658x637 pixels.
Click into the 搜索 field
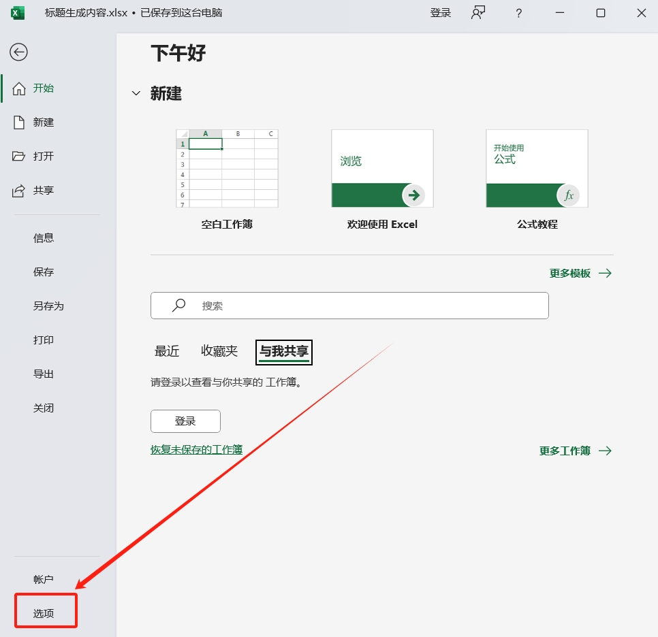(349, 306)
